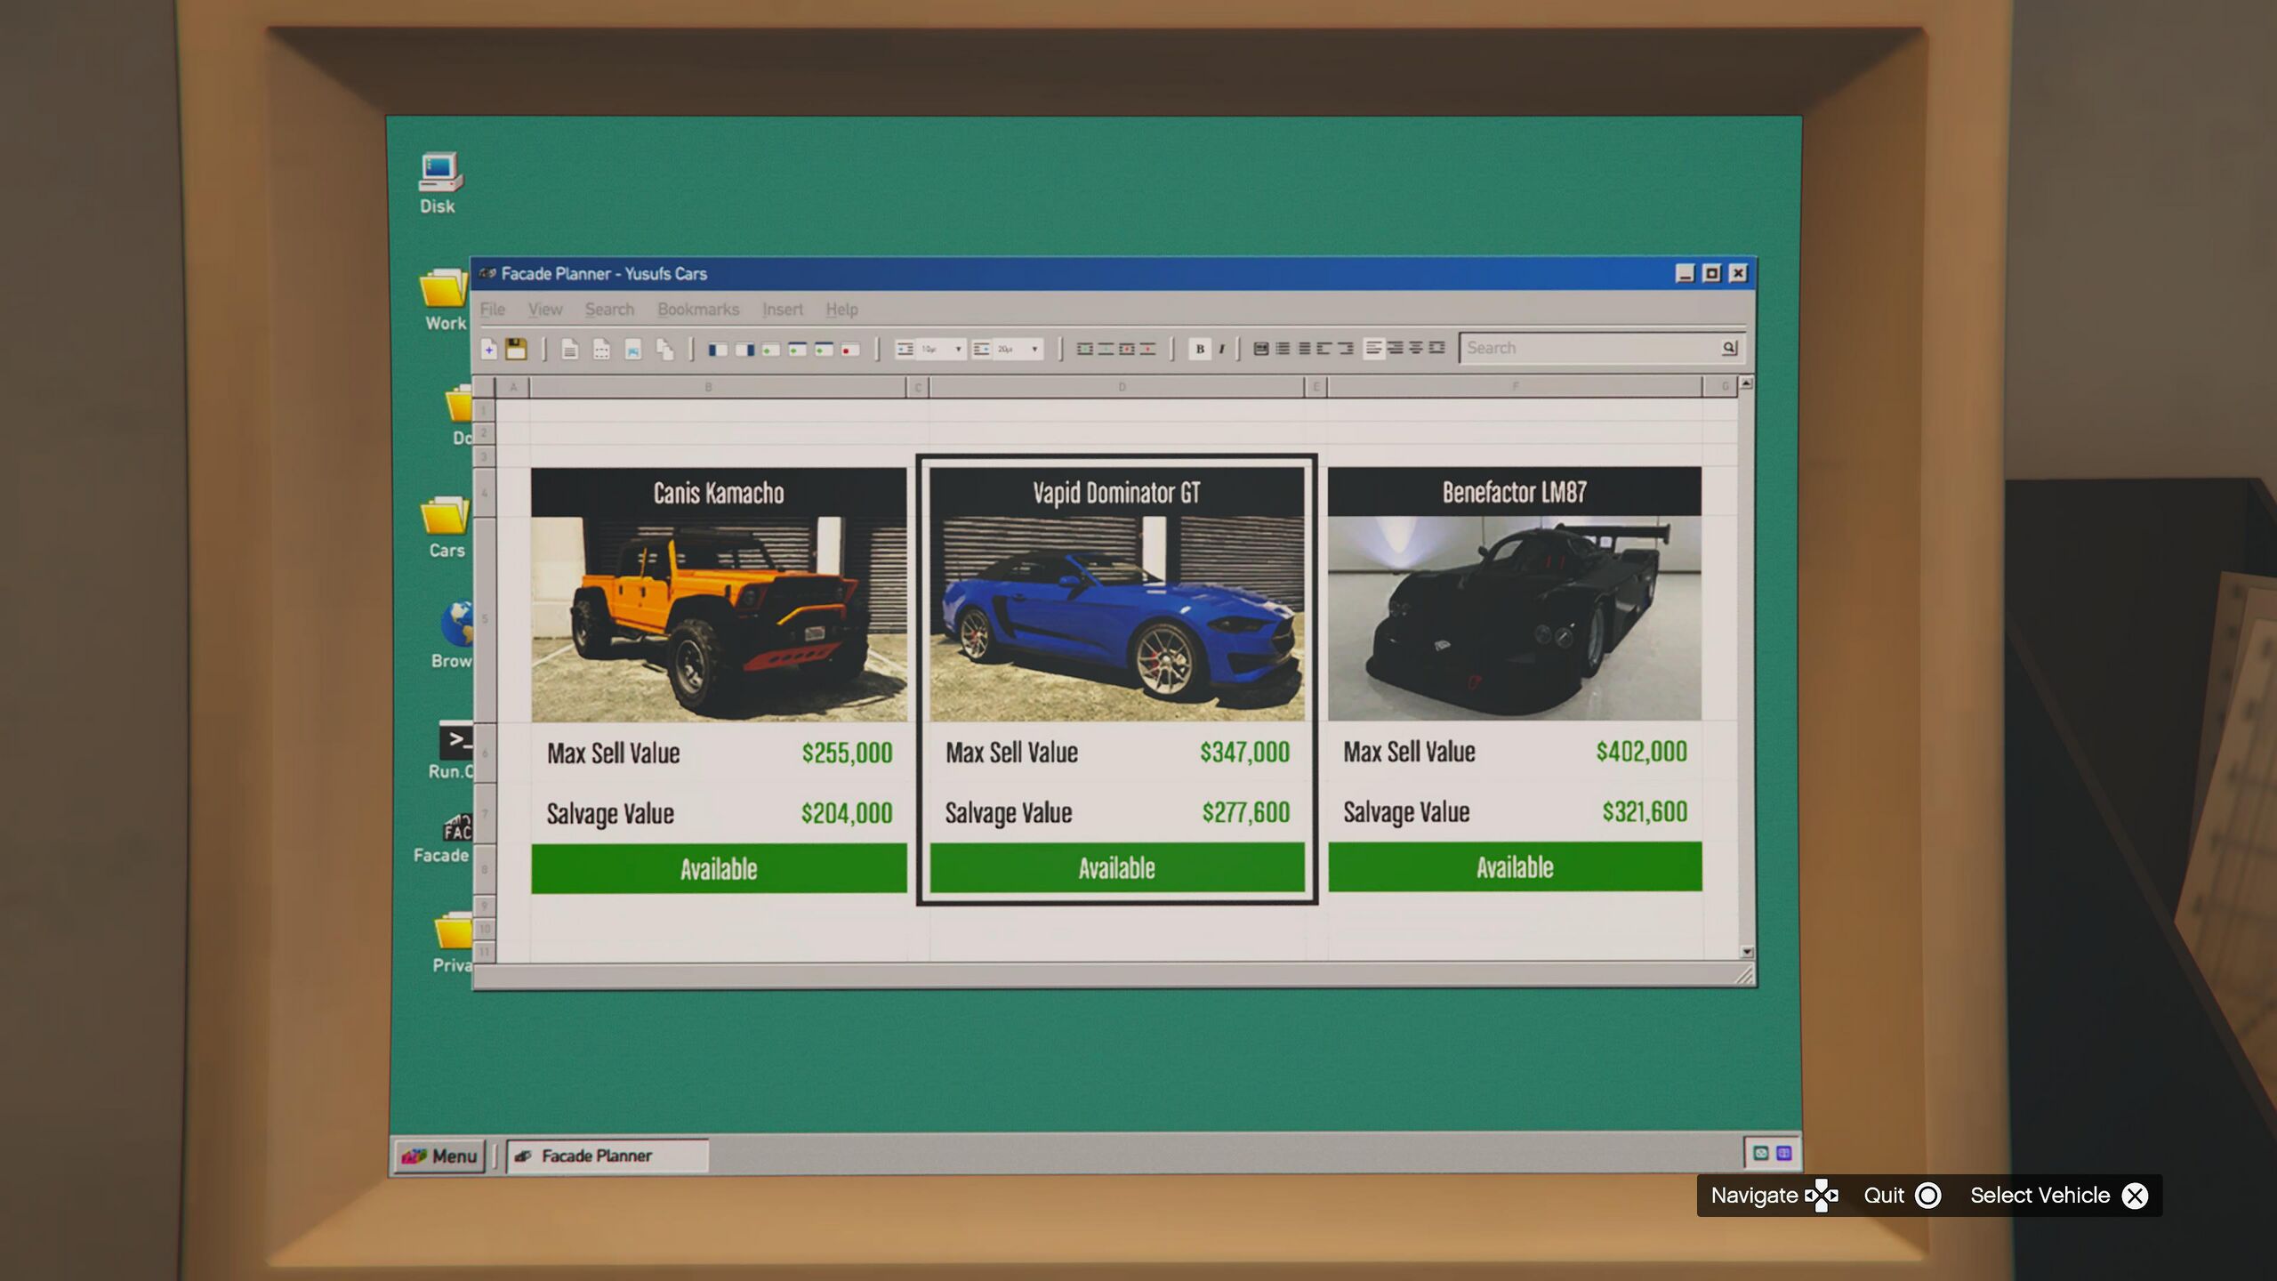Image resolution: width=2277 pixels, height=1281 pixels.
Task: Click the search magnifier icon
Action: pos(1728,348)
